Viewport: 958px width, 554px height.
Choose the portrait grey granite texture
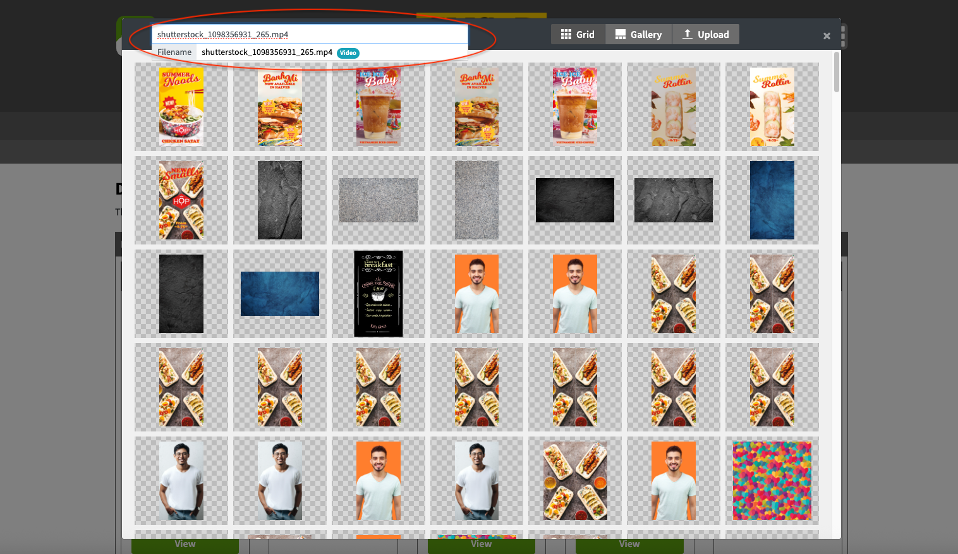pos(477,200)
